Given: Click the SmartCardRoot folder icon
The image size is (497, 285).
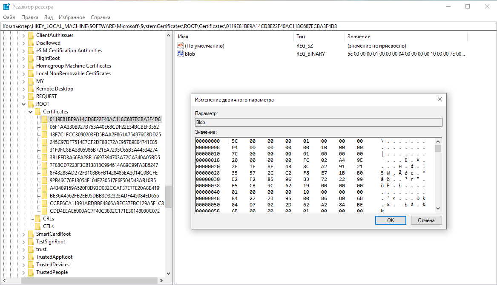Looking at the screenshot, I should click(31, 234).
